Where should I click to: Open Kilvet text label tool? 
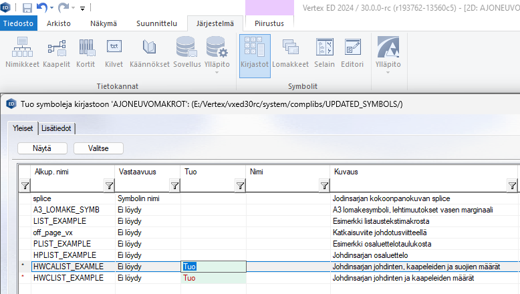[114, 52]
